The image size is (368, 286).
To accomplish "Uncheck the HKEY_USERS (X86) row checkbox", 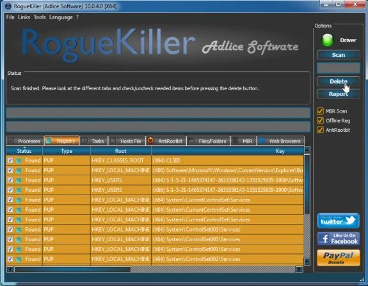I will point(10,190).
